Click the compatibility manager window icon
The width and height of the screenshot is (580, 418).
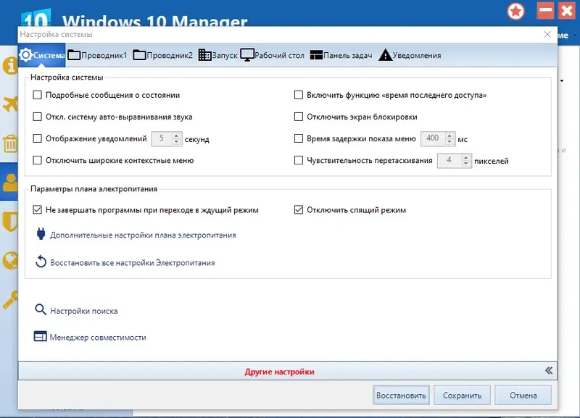(41, 336)
